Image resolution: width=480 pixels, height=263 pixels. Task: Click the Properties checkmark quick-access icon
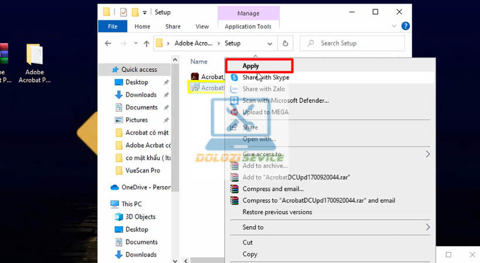point(124,12)
